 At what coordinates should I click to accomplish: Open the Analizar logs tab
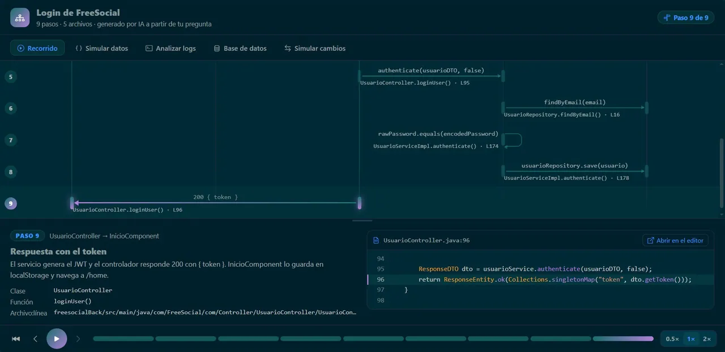pyautogui.click(x=170, y=48)
